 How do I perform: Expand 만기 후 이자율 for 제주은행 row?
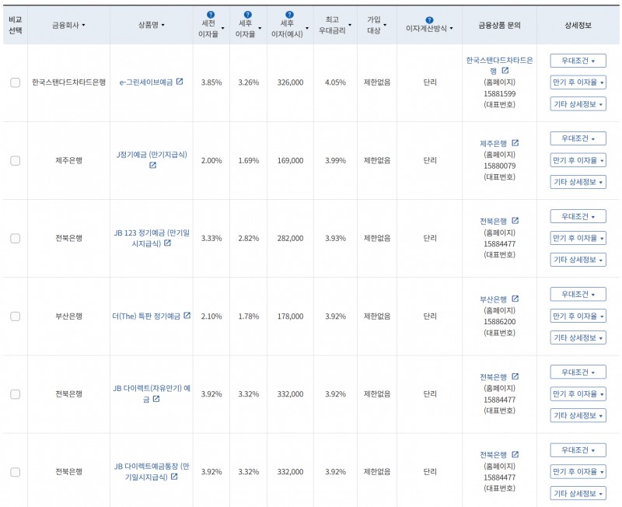(578, 160)
